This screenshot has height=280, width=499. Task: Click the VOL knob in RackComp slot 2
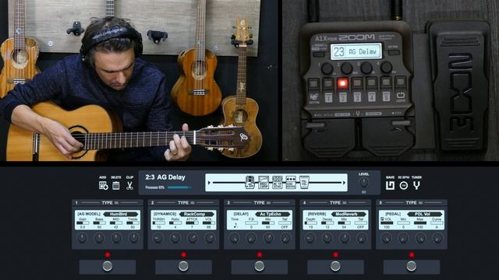[210, 238]
